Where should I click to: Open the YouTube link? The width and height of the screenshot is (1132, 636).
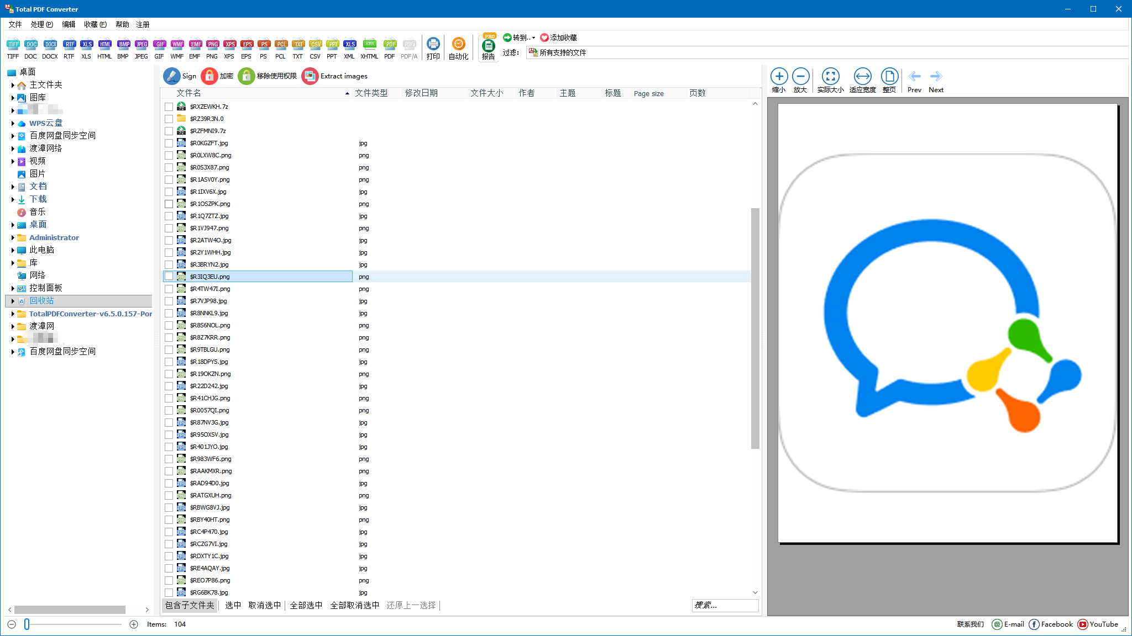1098,624
